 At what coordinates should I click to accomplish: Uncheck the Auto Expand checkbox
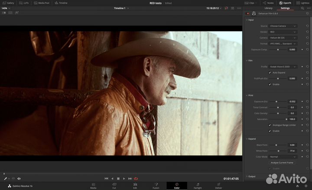coord(270,73)
